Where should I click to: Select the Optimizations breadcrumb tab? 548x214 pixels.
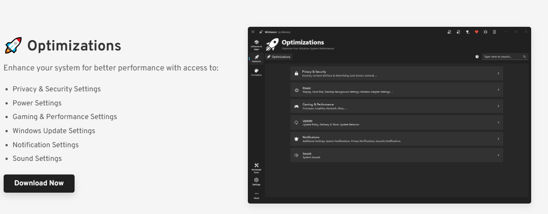[x=279, y=57]
